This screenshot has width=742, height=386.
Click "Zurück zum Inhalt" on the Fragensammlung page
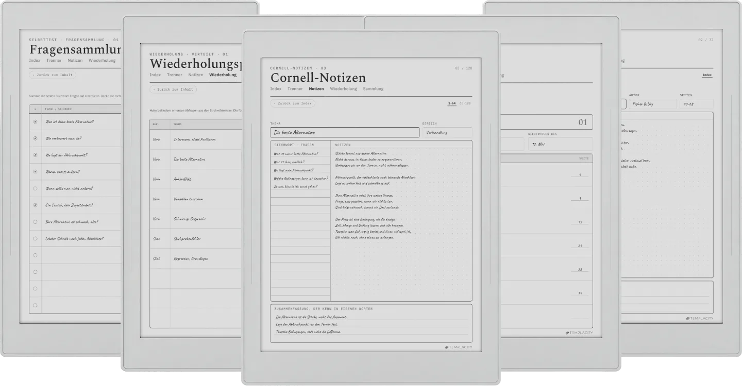tap(53, 75)
